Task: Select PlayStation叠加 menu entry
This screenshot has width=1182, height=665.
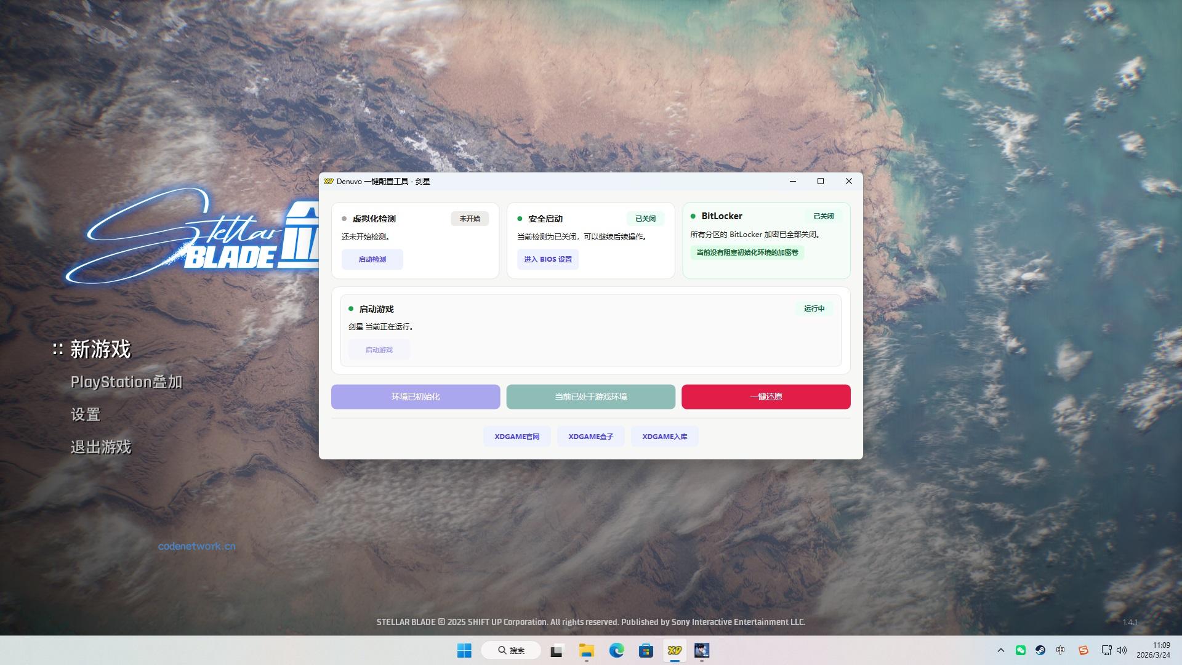Action: point(126,382)
